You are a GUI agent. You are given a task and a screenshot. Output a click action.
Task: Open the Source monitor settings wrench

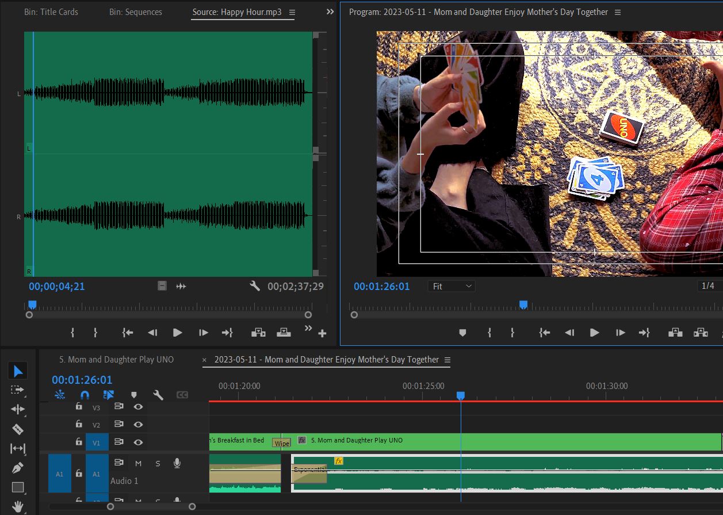point(255,286)
